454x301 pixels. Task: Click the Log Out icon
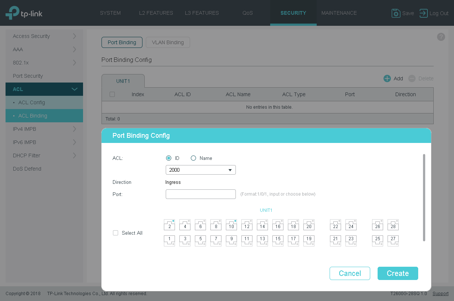(423, 13)
